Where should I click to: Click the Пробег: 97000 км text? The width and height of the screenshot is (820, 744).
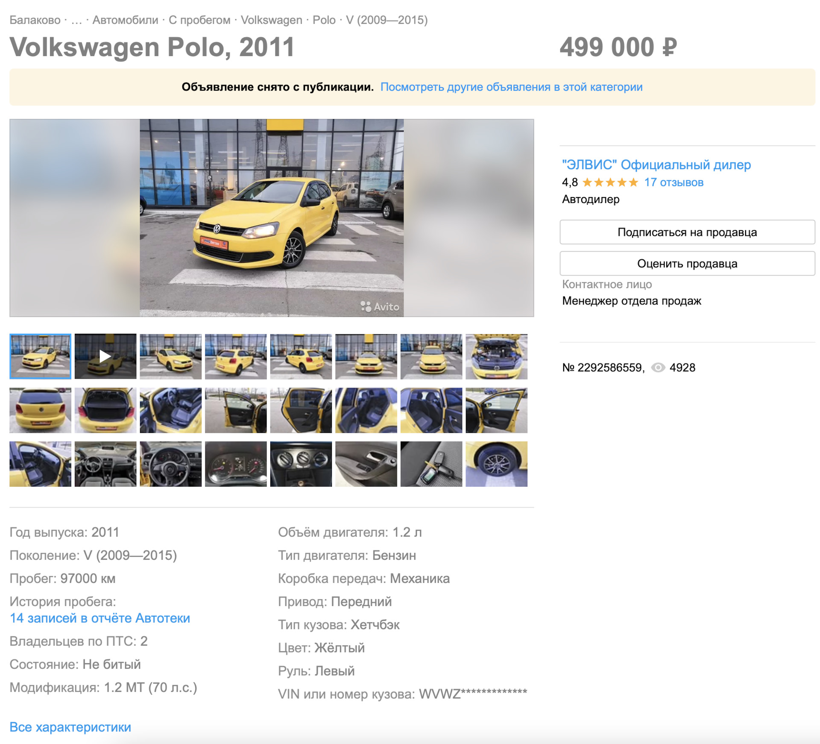click(62, 579)
